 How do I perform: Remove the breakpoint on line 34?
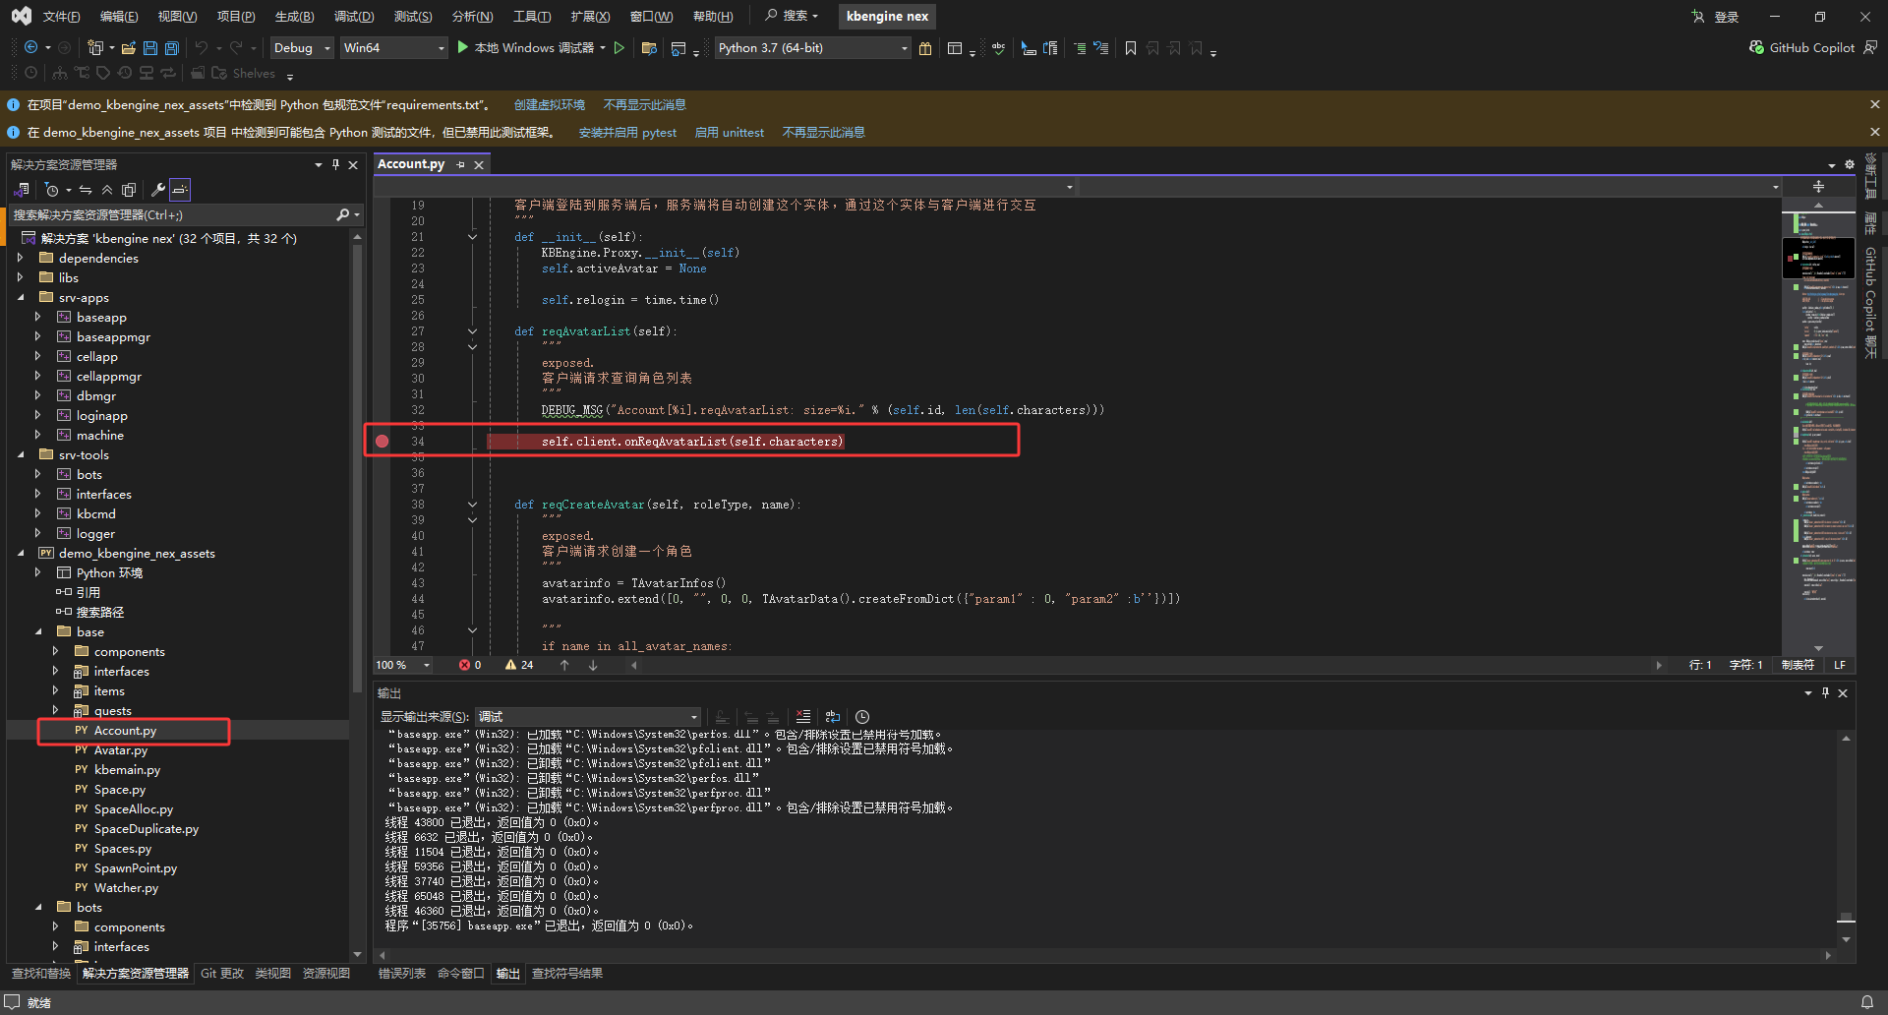pyautogui.click(x=383, y=442)
